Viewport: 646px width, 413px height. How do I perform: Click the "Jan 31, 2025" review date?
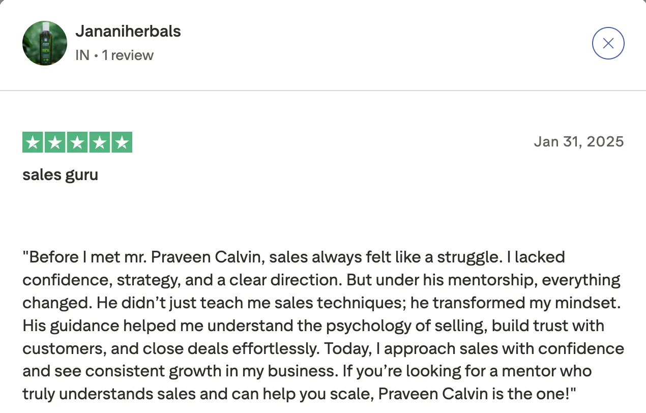point(579,141)
